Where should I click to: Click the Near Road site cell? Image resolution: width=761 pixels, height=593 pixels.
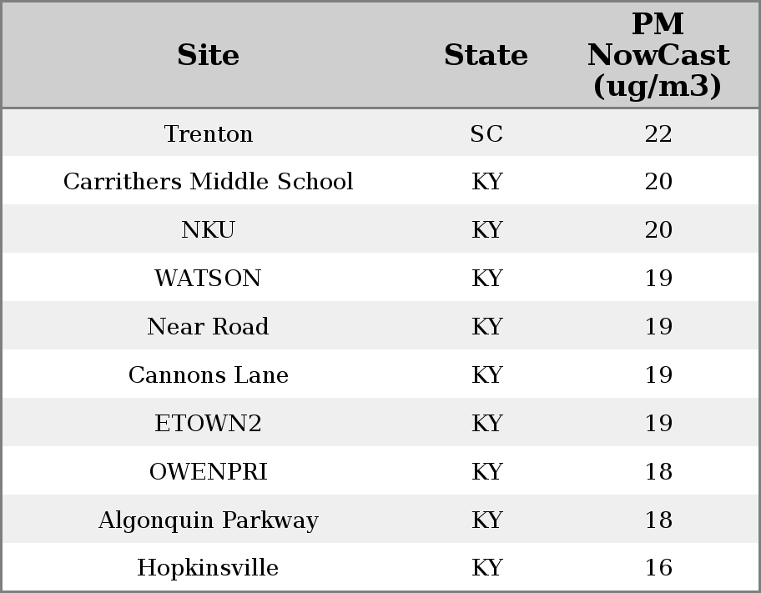tap(208, 327)
